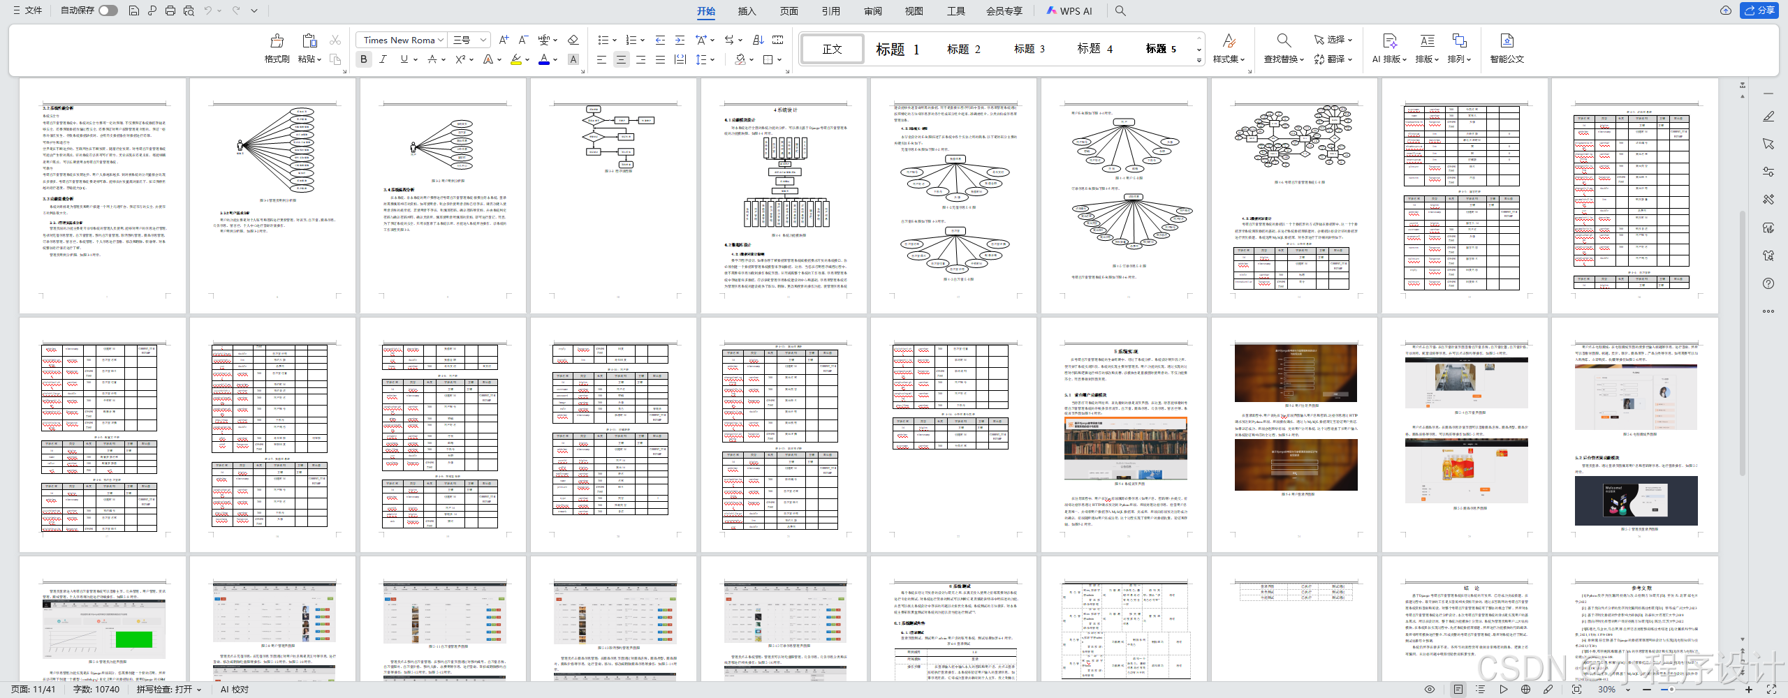Open 智能公文 smart document tool

click(1507, 48)
